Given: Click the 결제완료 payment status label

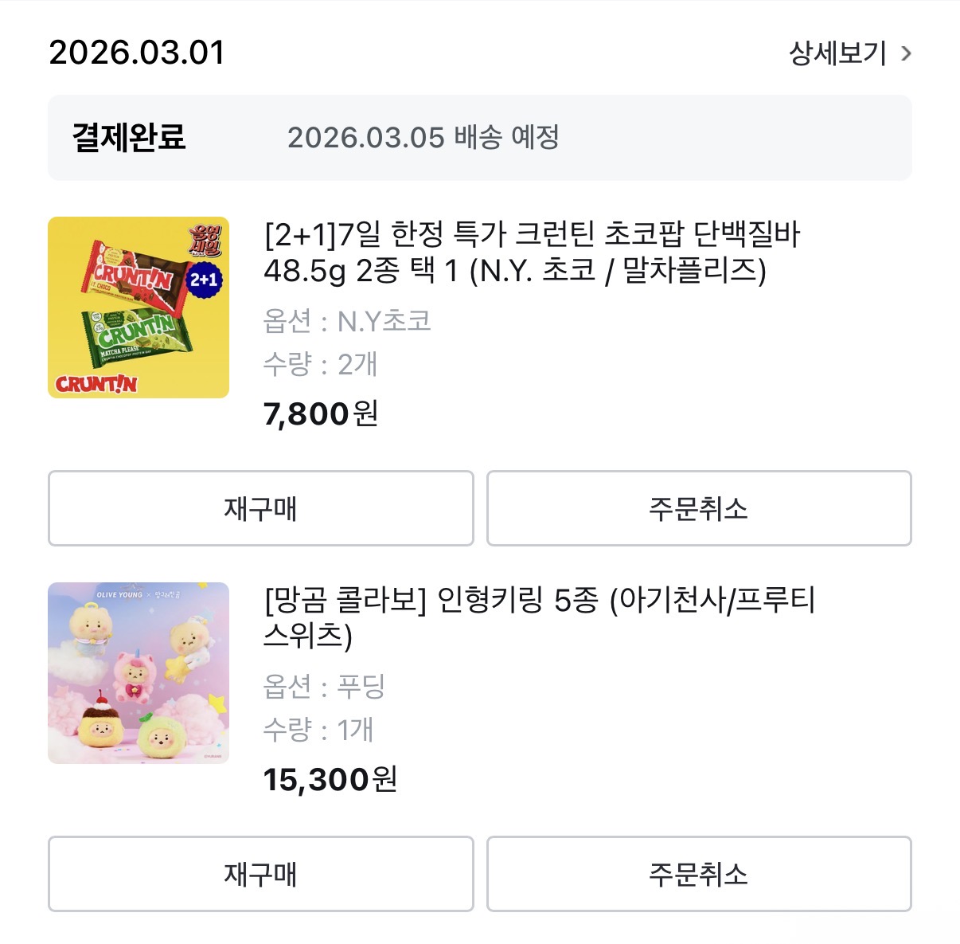Looking at the screenshot, I should [x=129, y=137].
